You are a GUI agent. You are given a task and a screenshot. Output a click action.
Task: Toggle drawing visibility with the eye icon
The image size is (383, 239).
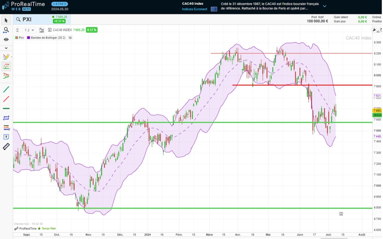point(6,39)
